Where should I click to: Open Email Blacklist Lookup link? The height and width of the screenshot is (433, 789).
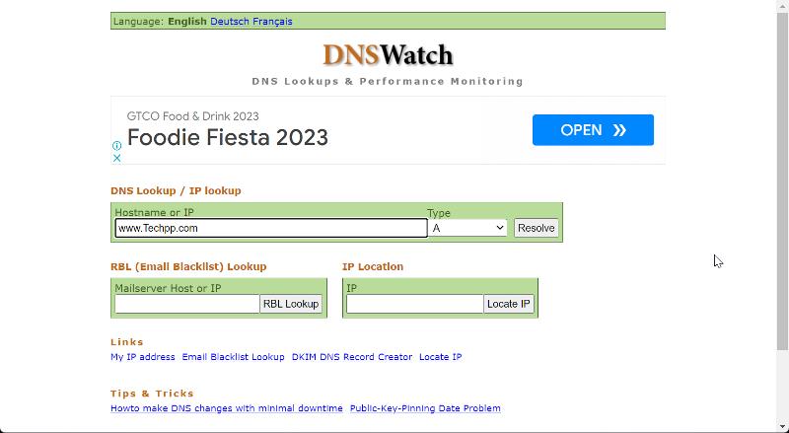(233, 357)
